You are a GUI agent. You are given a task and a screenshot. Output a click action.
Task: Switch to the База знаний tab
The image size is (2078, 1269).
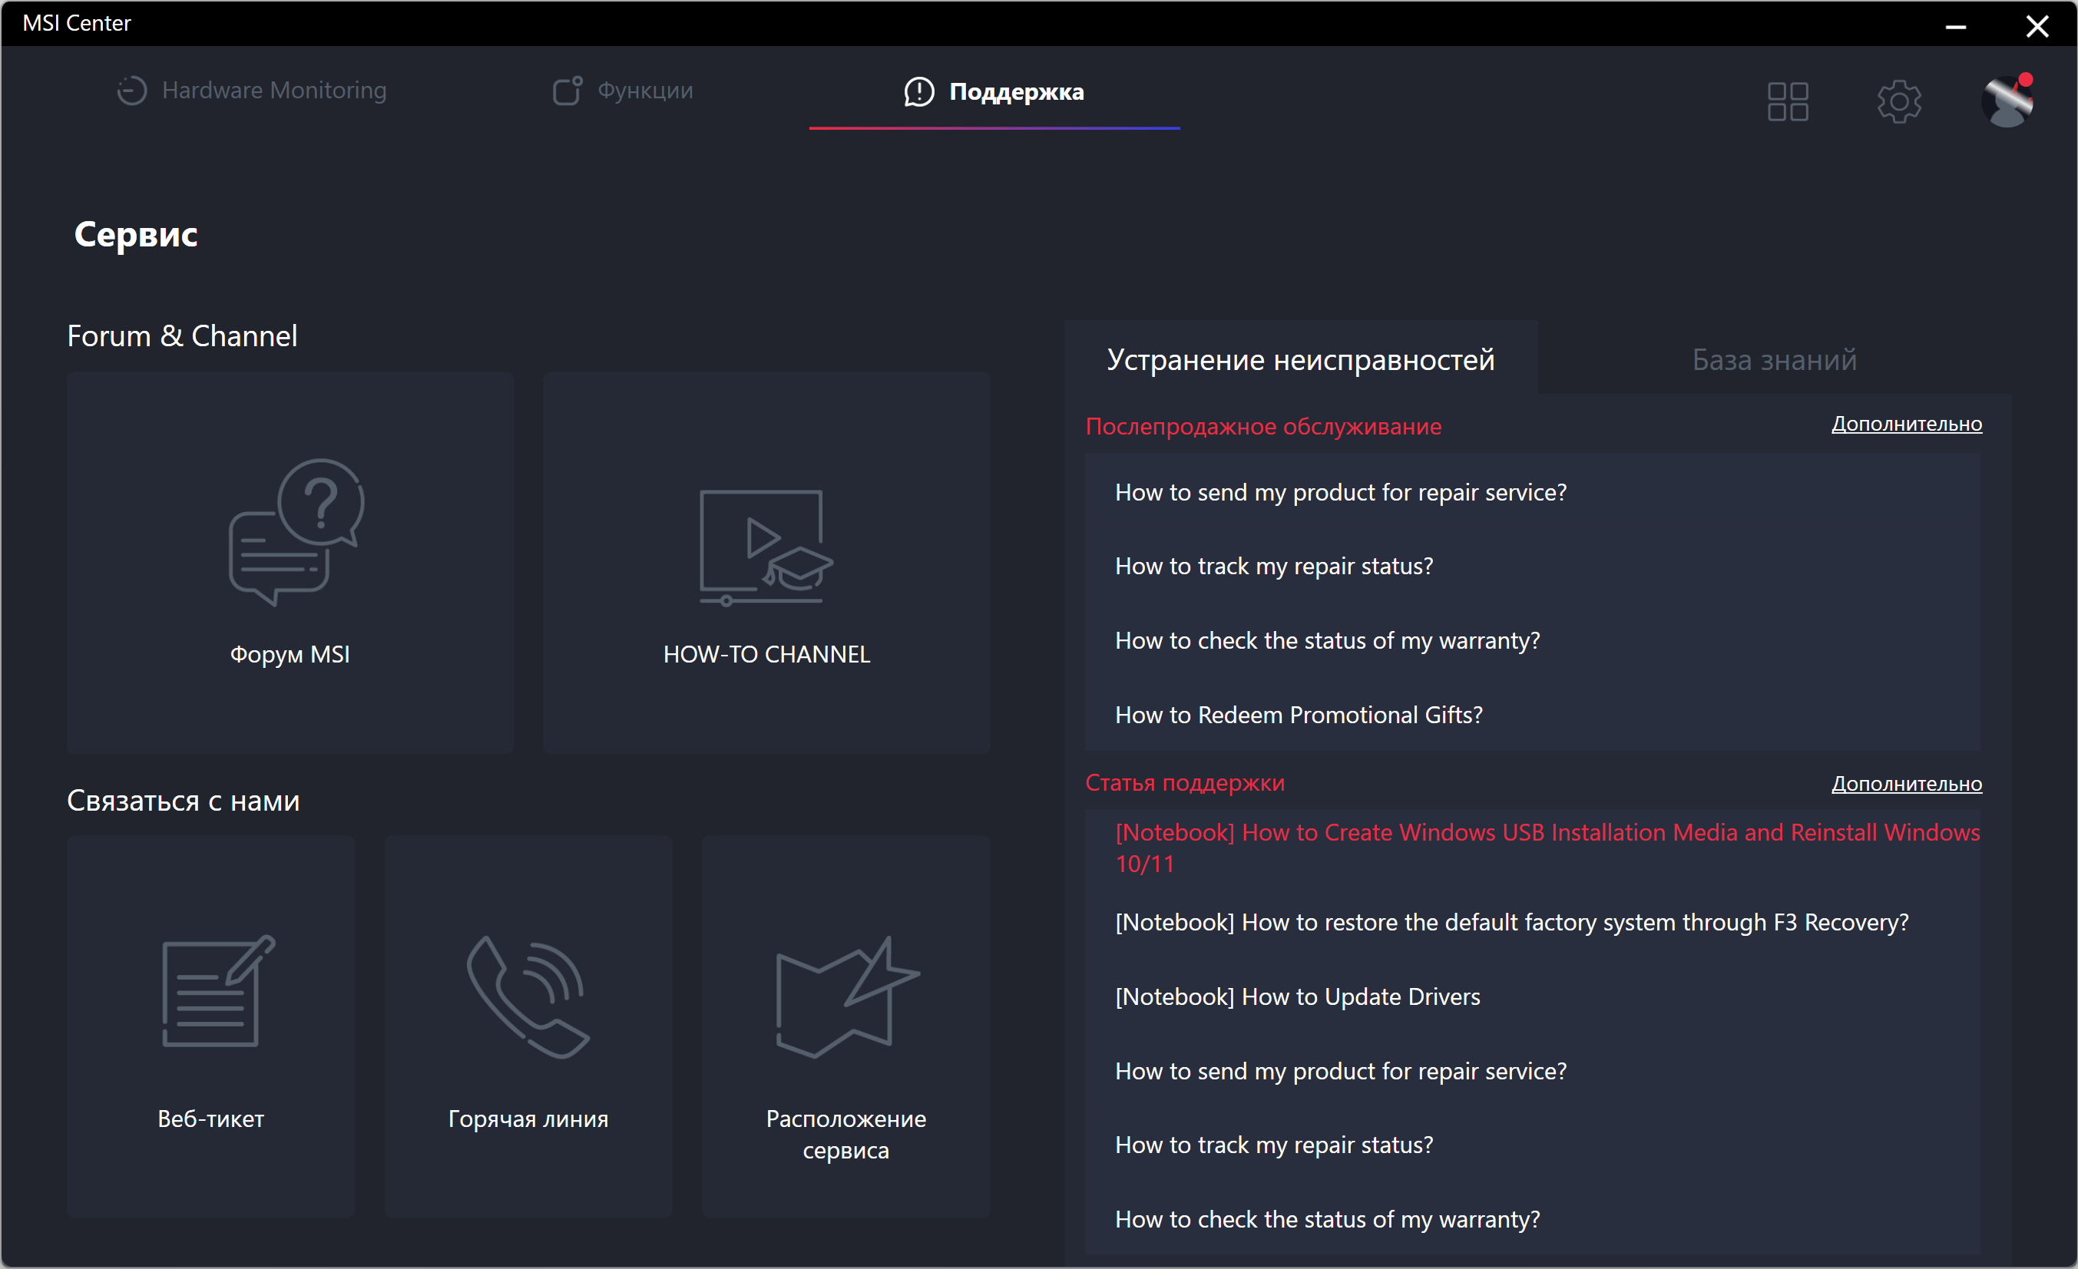coord(1775,359)
